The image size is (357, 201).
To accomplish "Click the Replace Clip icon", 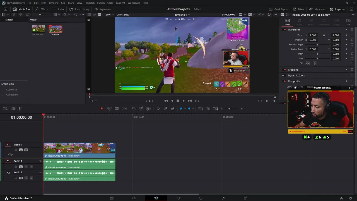I will point(148,109).
